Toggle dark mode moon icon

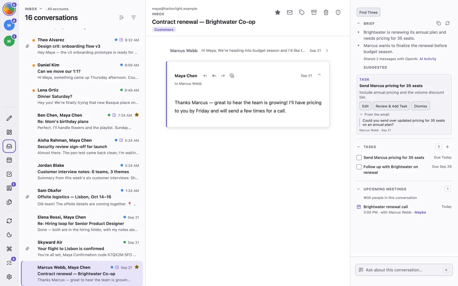[x=9, y=235]
